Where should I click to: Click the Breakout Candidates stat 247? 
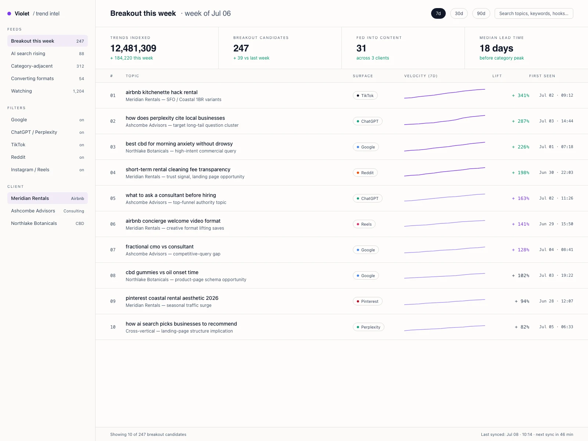(241, 48)
